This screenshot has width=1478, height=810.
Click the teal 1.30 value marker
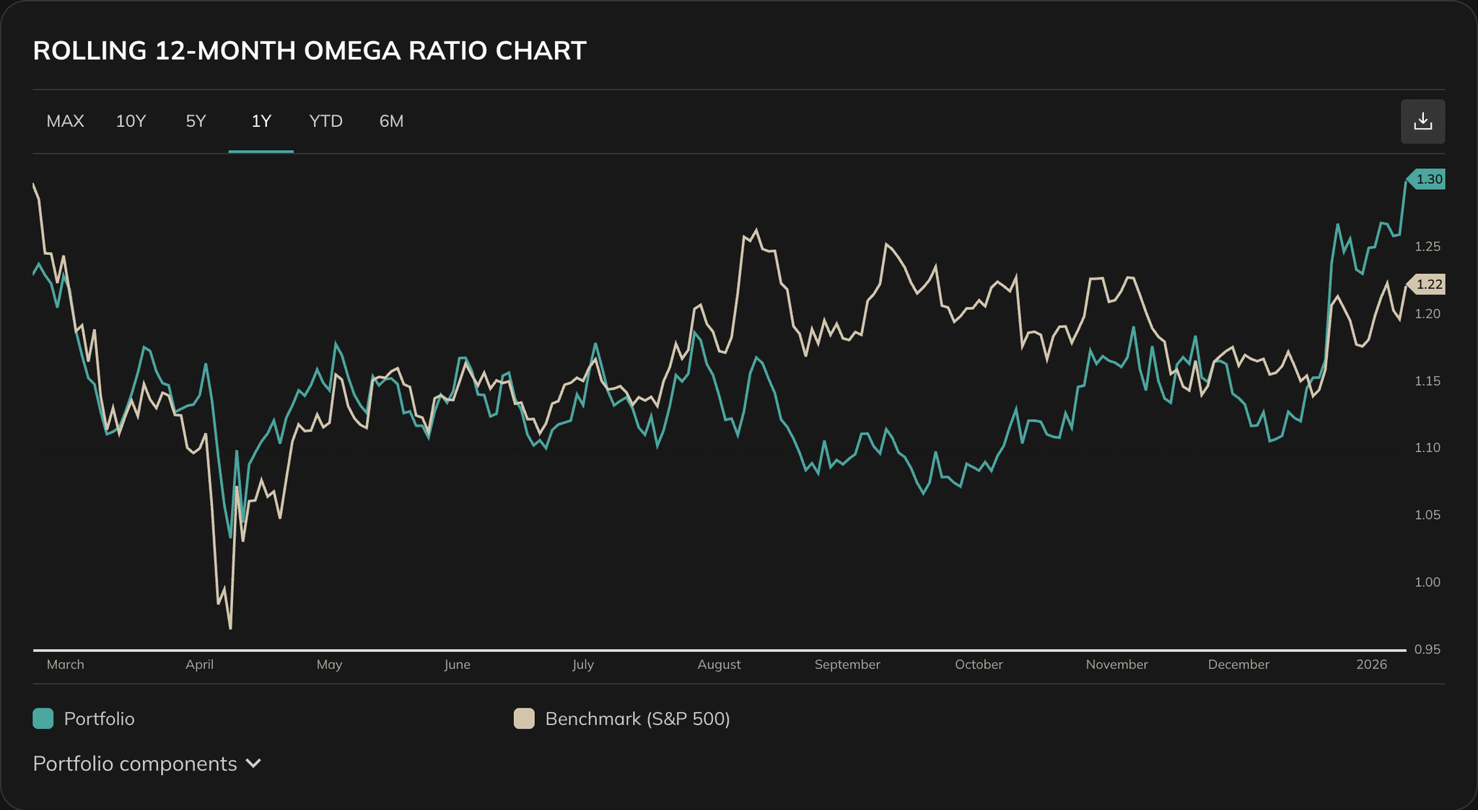pos(1430,179)
